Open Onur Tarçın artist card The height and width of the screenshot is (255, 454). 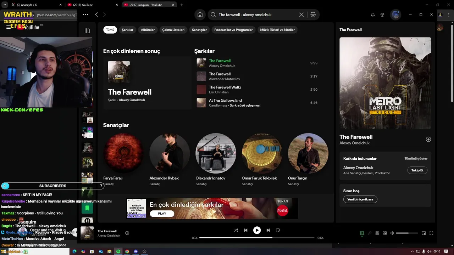click(x=308, y=160)
